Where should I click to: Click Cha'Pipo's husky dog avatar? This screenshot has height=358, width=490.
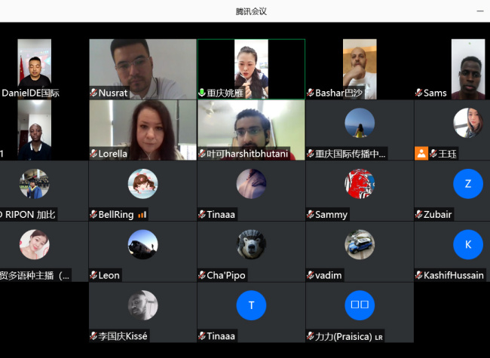pyautogui.click(x=251, y=244)
